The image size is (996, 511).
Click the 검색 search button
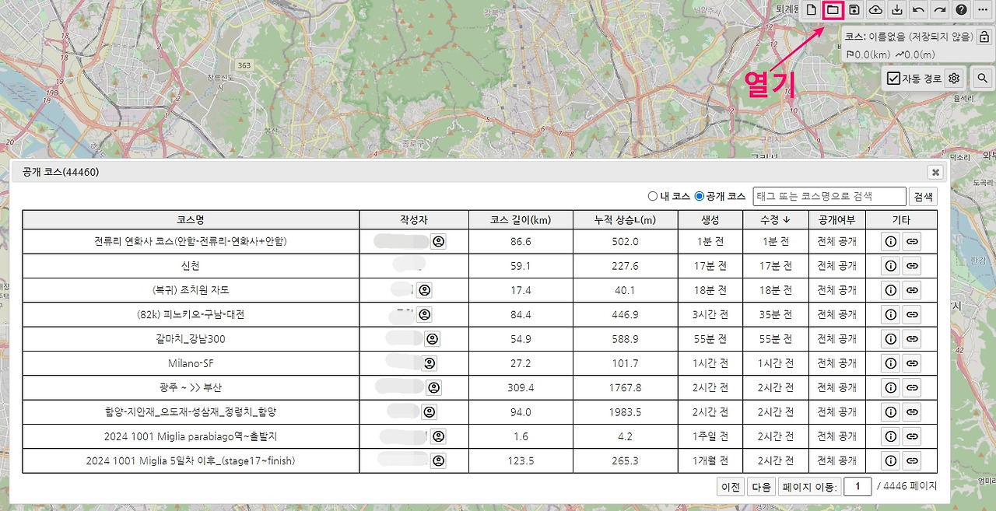(x=923, y=196)
